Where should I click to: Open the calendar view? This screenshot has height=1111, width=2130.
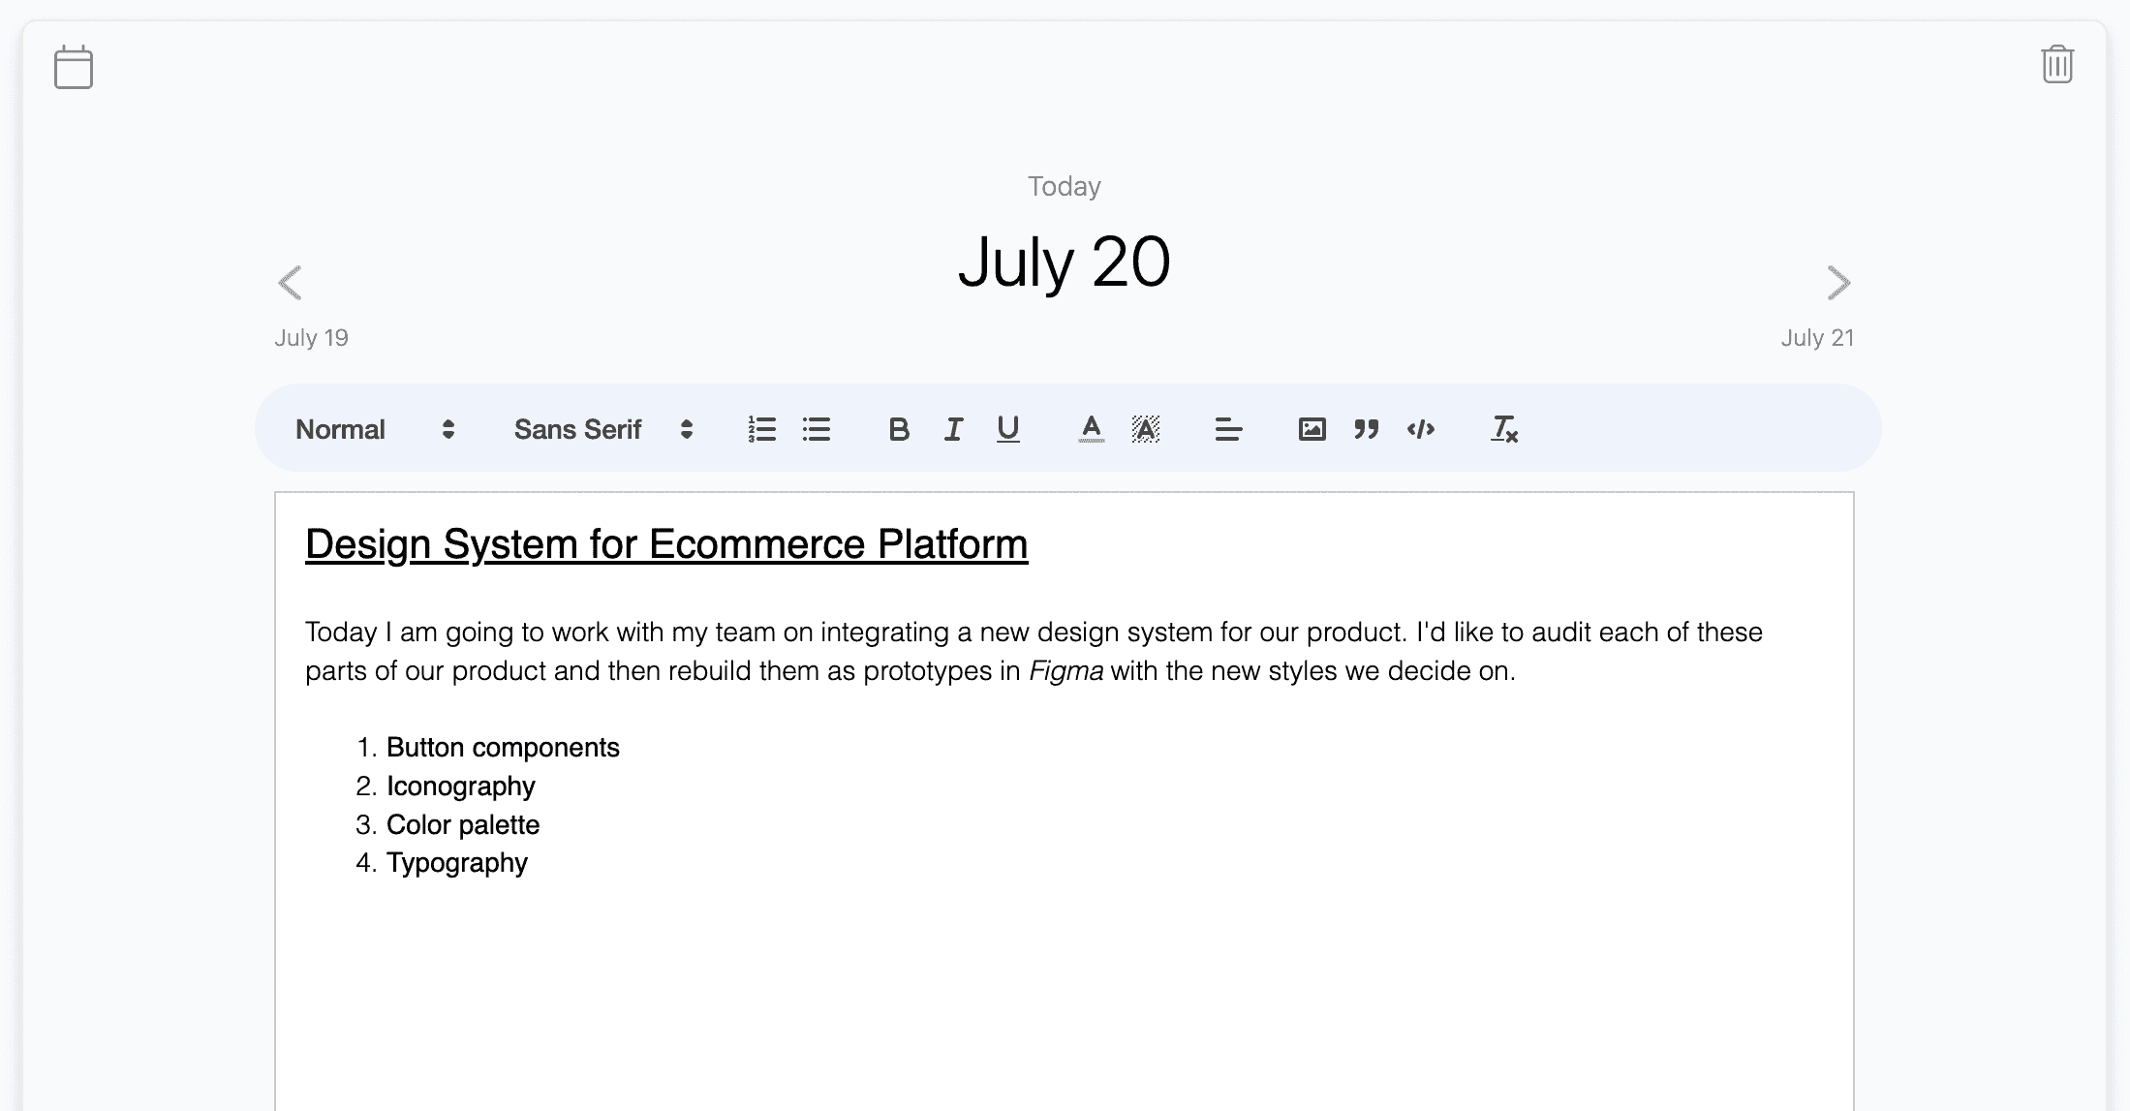point(74,67)
